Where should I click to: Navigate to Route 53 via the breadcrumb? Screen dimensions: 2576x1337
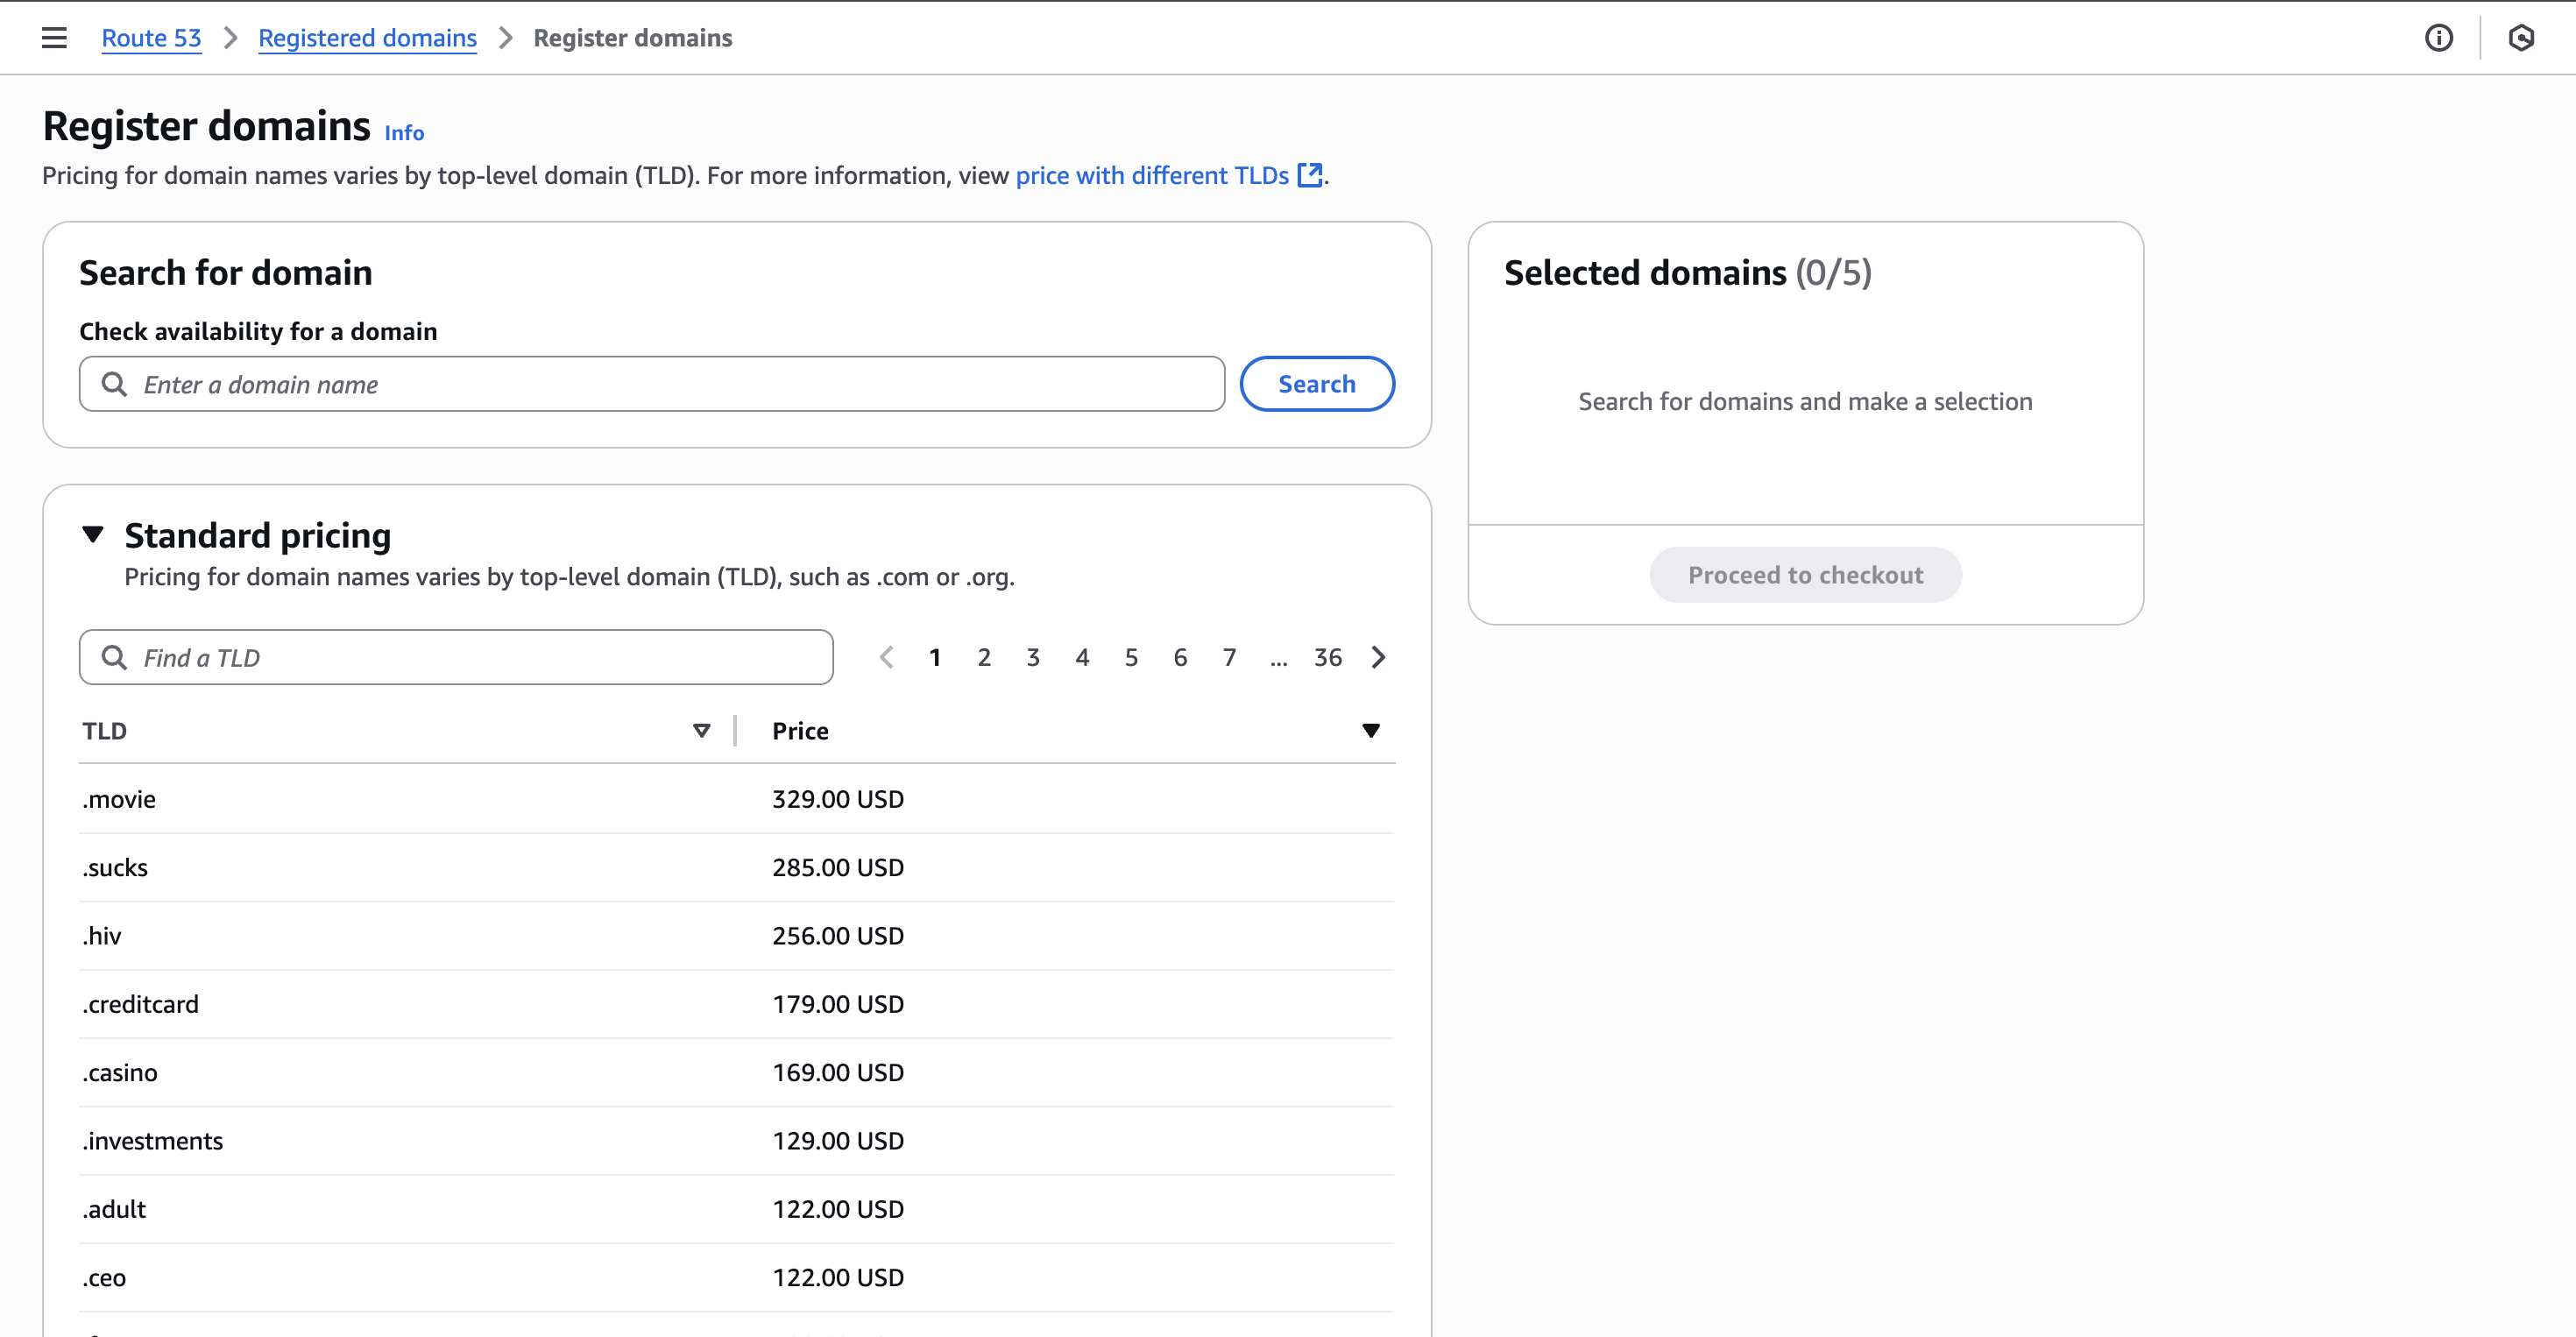pos(151,38)
